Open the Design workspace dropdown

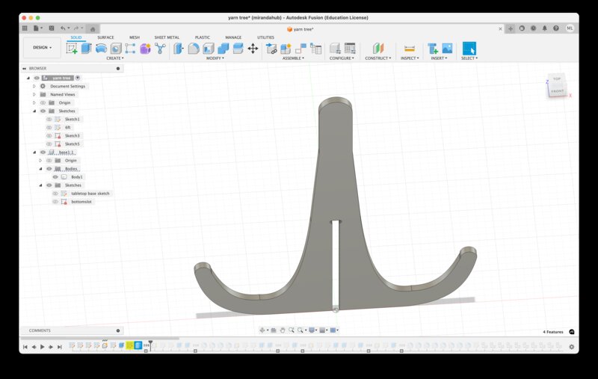(x=42, y=46)
